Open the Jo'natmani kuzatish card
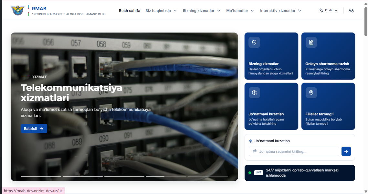This screenshot has height=194, width=368. [271, 106]
